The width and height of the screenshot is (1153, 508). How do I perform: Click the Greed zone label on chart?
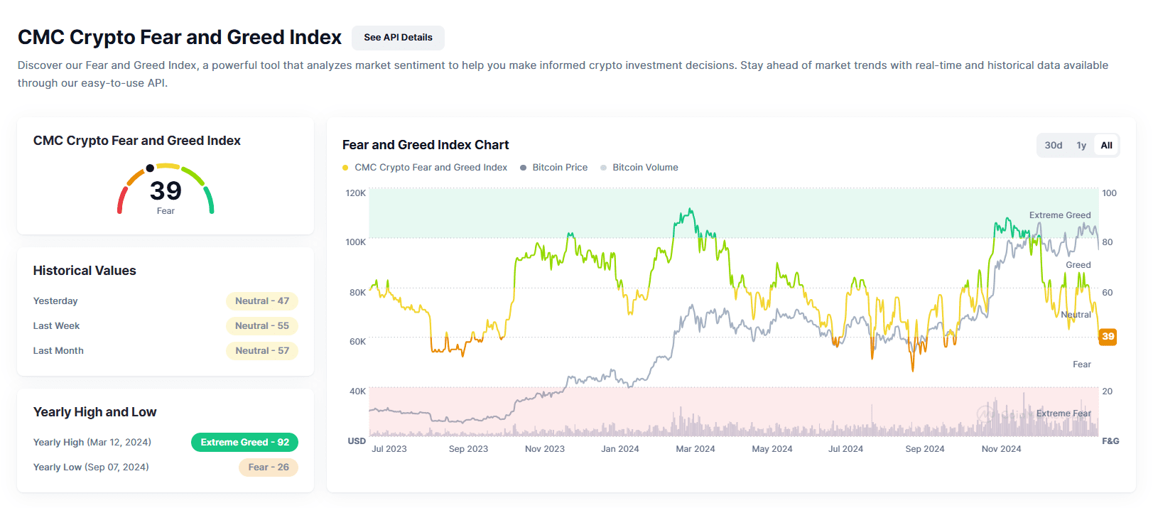click(x=1078, y=265)
